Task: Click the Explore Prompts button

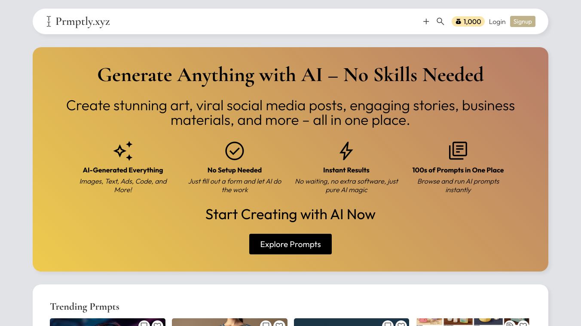Action: tap(290, 244)
